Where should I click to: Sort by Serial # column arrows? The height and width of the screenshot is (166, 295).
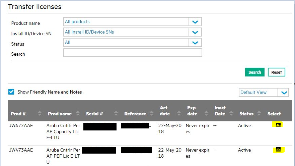coord(116,113)
